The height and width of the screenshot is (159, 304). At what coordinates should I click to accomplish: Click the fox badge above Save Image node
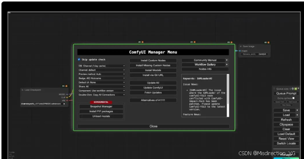pyautogui.click(x=269, y=43)
